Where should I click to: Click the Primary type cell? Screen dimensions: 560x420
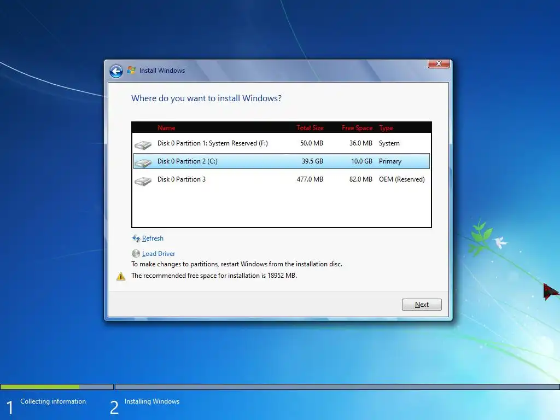click(390, 161)
